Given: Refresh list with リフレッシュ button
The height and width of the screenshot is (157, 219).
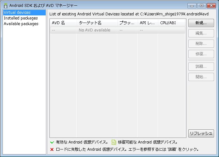Looking at the screenshot, I should 201,133.
